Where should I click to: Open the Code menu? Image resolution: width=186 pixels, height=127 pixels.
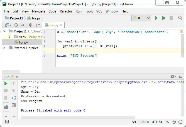(52, 11)
